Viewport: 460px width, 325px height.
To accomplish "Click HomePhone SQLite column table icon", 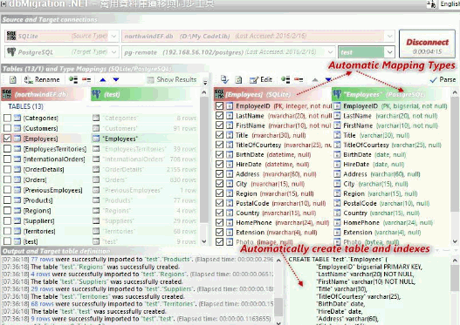I will click(x=230, y=222).
